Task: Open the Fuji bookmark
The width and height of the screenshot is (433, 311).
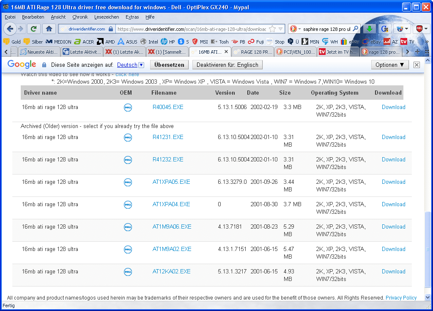Action: coord(256,42)
